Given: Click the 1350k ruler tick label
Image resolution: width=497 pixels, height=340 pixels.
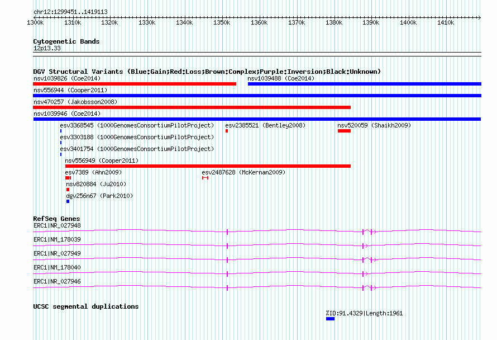Looking at the screenshot, I should click(222, 22).
